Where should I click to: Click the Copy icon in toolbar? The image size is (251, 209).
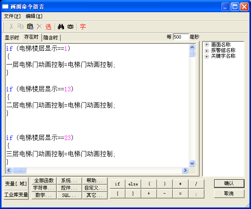[x=21, y=26]
